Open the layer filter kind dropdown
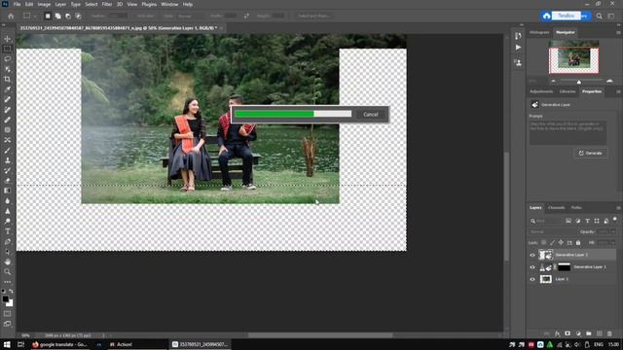This screenshot has height=350, width=623. tap(546, 221)
